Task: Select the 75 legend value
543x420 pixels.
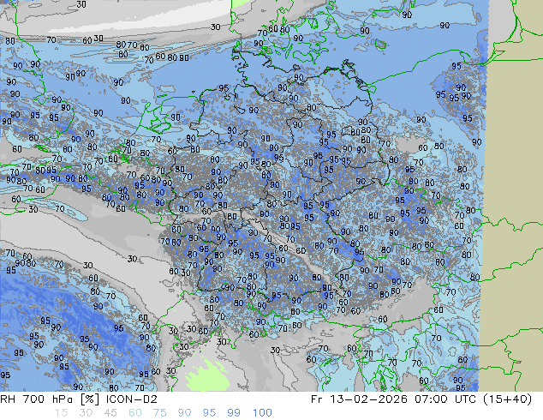Action: click(x=159, y=413)
